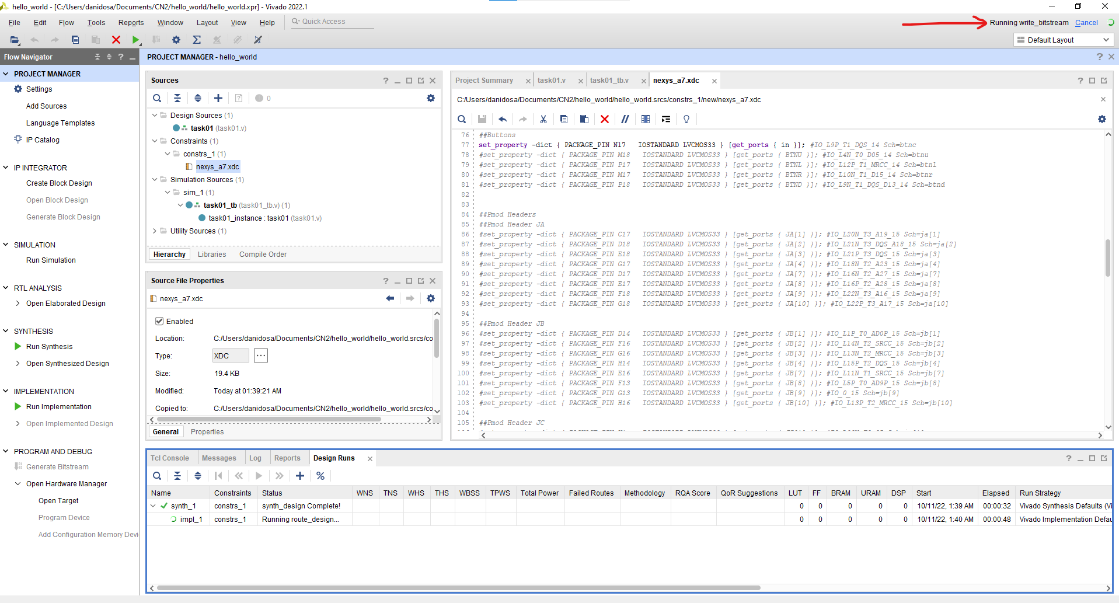The height and width of the screenshot is (603, 1119).
Task: Toggle the Enabled checkbox for nexys_a7.xdc
Action: 159,321
